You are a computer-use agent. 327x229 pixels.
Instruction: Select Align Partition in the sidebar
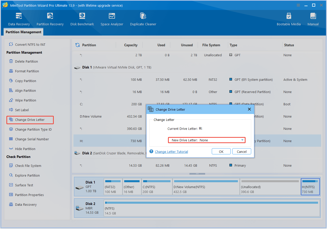[x=23, y=90]
